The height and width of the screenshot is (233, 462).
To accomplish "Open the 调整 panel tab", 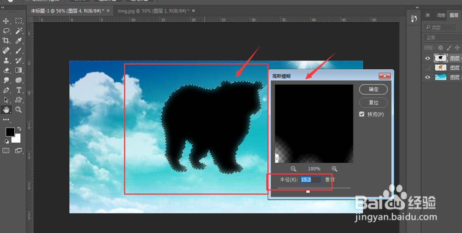I will [x=441, y=15].
